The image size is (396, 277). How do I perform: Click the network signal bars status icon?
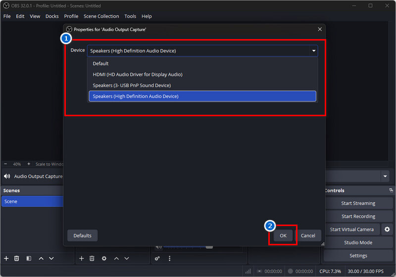(248, 271)
